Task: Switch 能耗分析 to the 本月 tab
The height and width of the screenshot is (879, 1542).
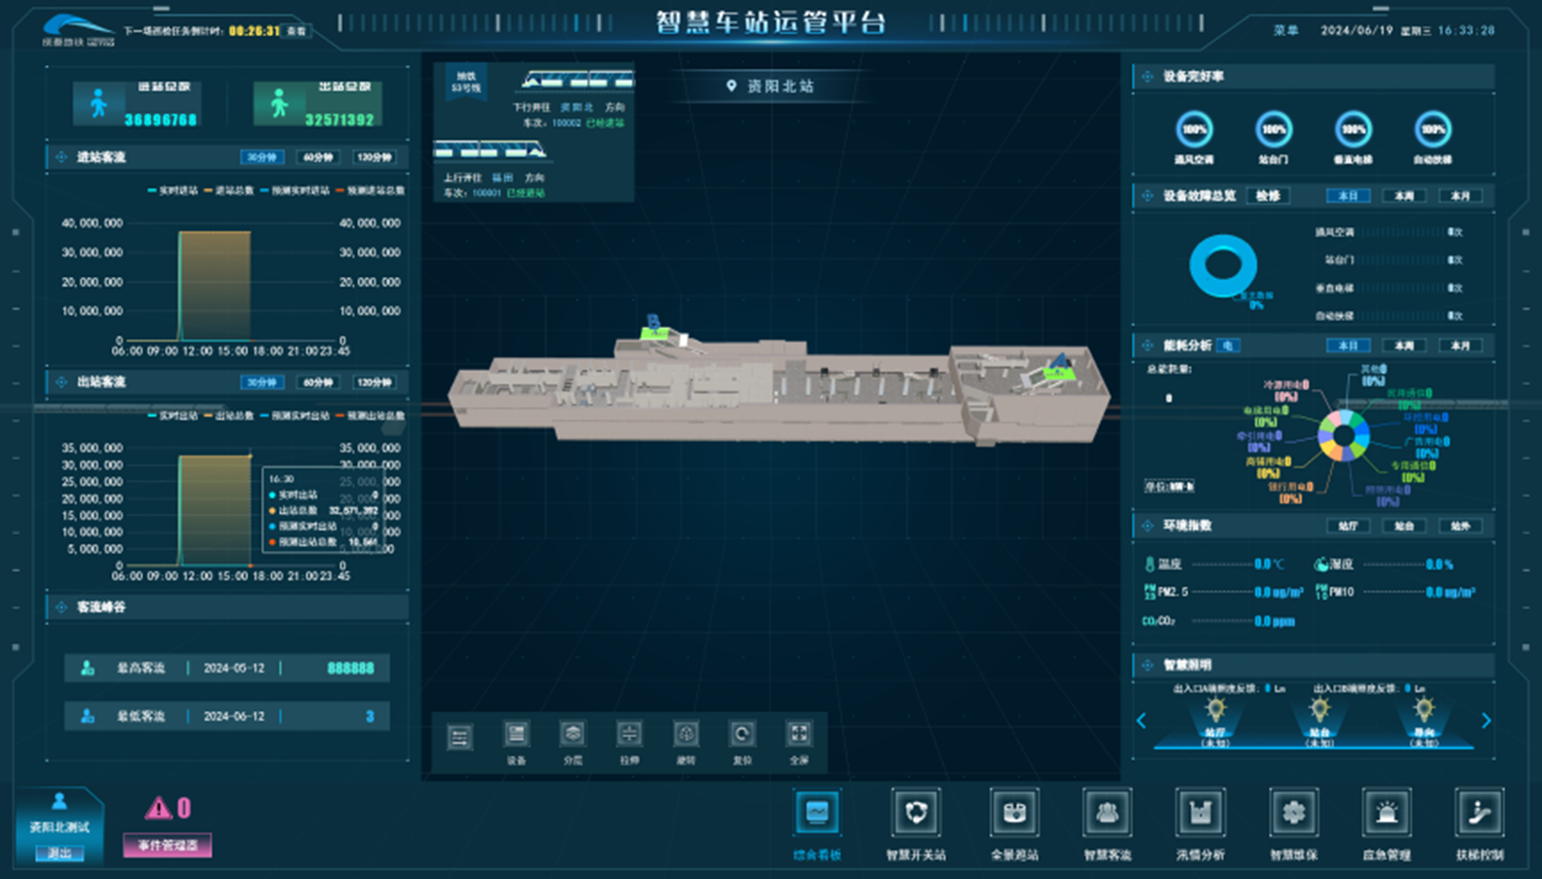Action: (x=1460, y=345)
